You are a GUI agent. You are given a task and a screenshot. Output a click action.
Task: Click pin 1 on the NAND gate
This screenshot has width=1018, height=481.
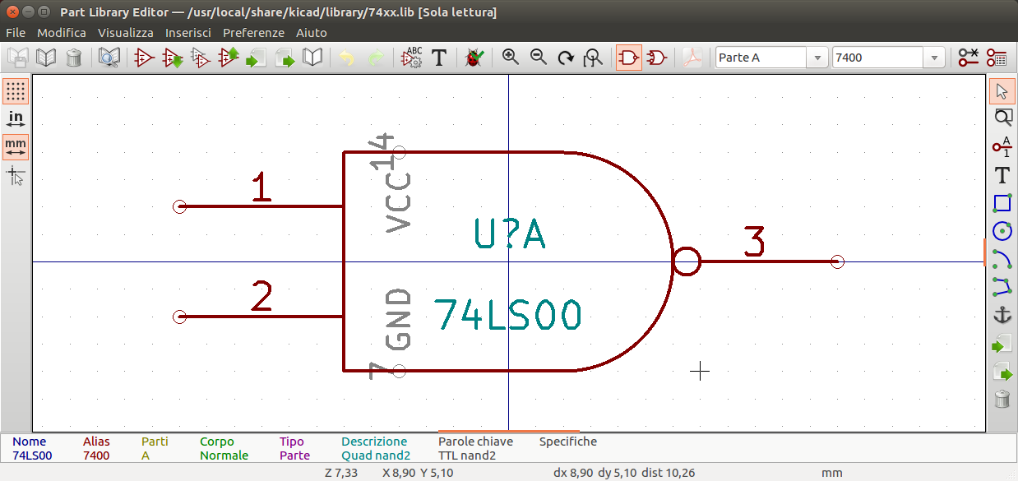tap(261, 206)
